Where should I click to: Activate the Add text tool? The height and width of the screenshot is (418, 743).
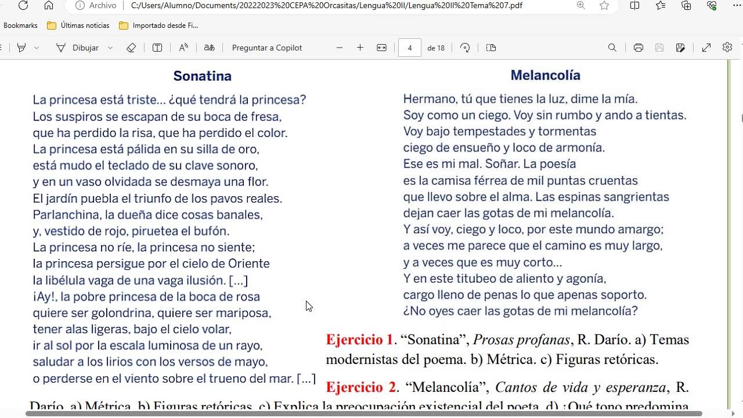157,48
